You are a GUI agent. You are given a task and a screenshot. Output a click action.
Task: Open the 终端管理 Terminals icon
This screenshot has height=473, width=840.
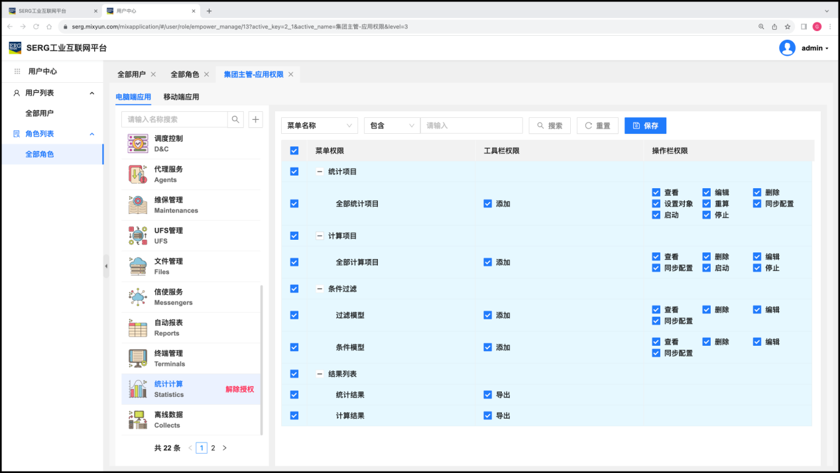point(138,358)
